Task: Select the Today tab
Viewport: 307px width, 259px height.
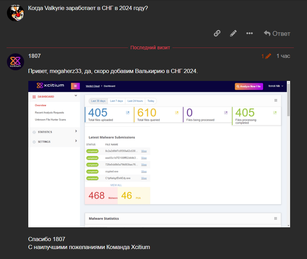Action: point(151,101)
